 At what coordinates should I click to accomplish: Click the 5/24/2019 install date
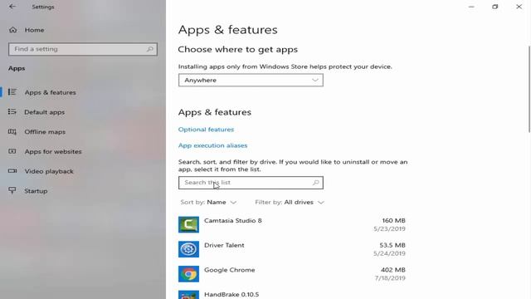(x=389, y=253)
